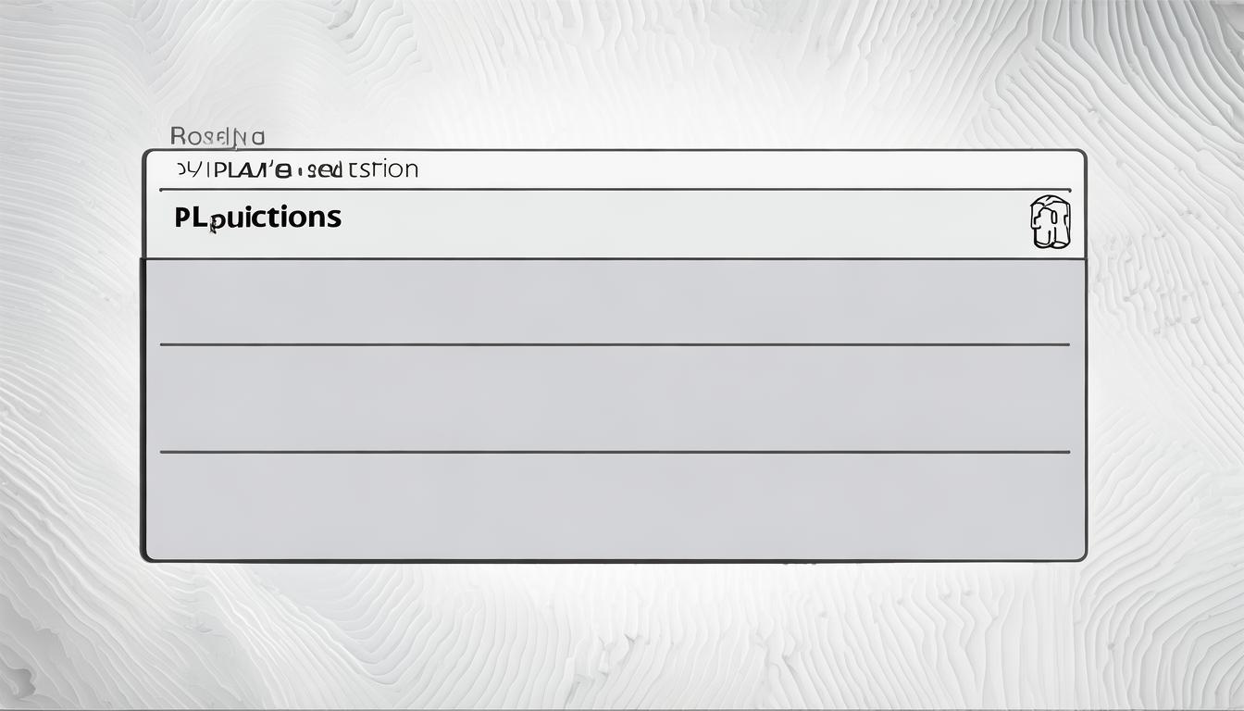The image size is (1244, 711).
Task: Click the blank title bar area beside the title
Action: [740, 169]
